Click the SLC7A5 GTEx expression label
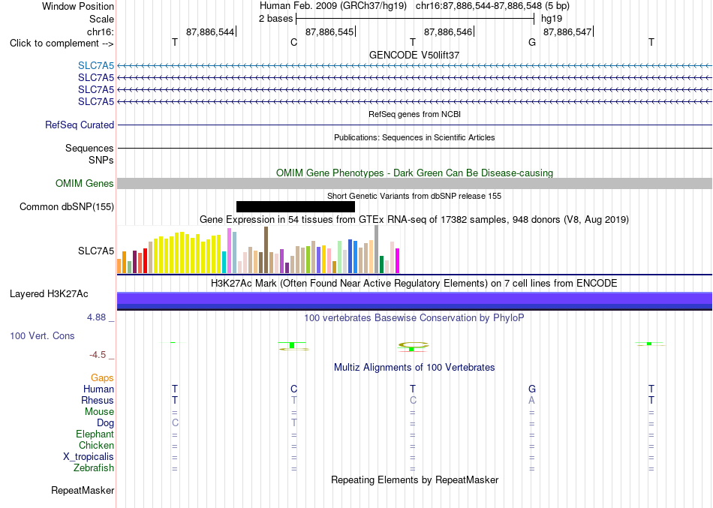 (x=96, y=251)
